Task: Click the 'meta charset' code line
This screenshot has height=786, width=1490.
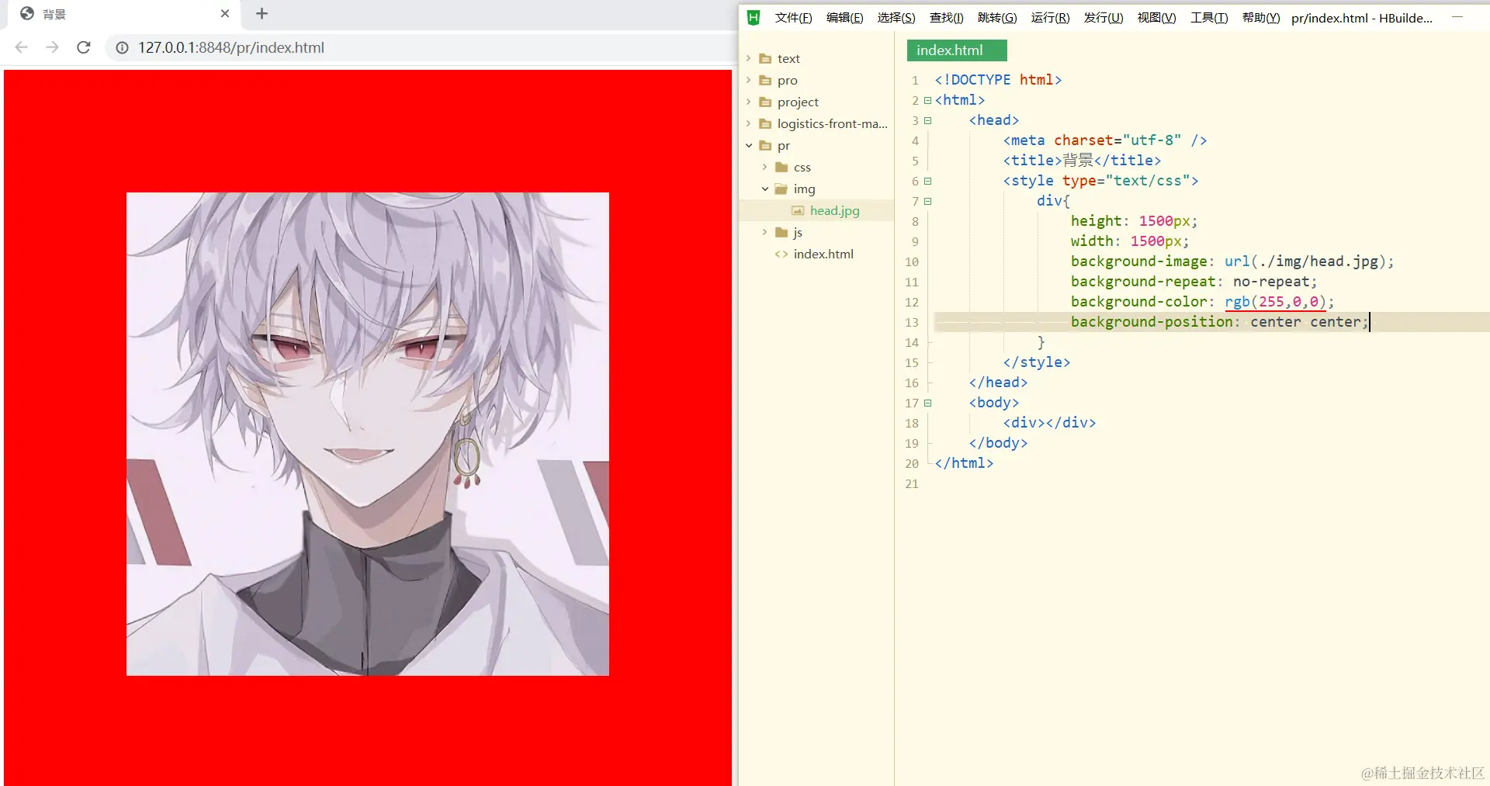Action: pyautogui.click(x=1104, y=140)
